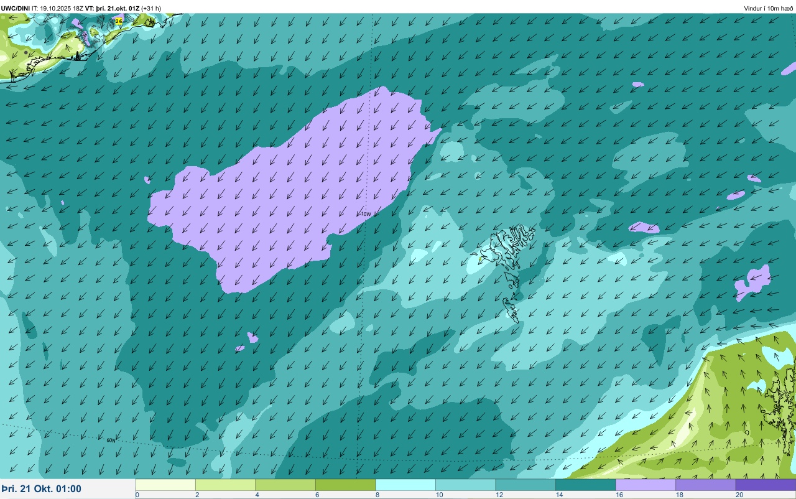Click the '10W' meridian label
This screenshot has height=499, width=796.
(366, 214)
